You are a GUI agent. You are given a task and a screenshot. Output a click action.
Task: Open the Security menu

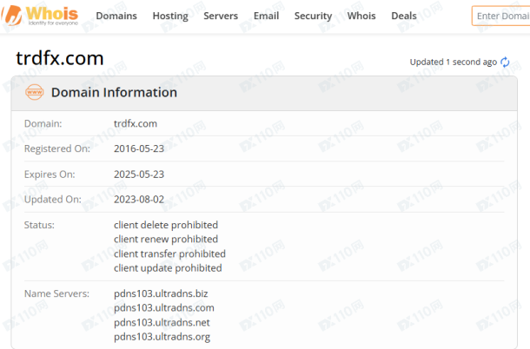coord(313,16)
